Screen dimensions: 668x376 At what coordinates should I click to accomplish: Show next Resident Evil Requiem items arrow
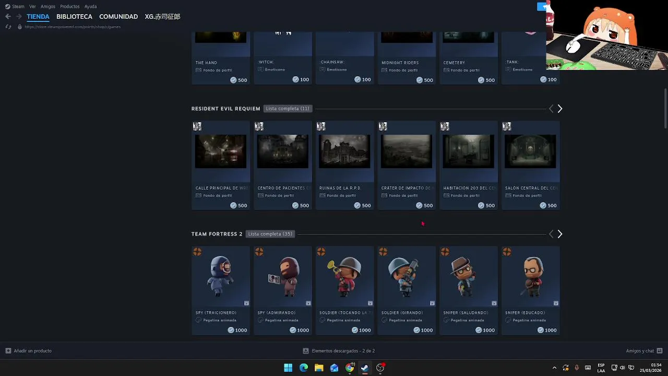560,109
